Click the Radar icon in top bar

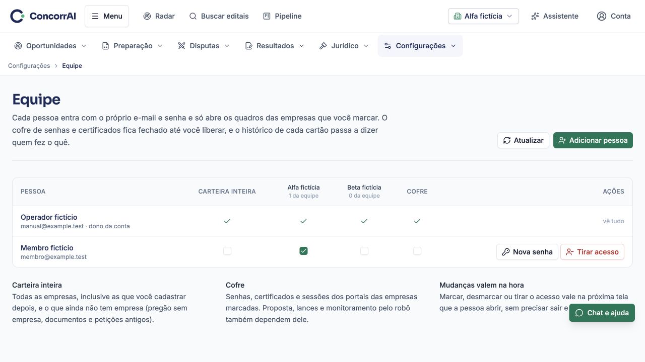click(147, 16)
